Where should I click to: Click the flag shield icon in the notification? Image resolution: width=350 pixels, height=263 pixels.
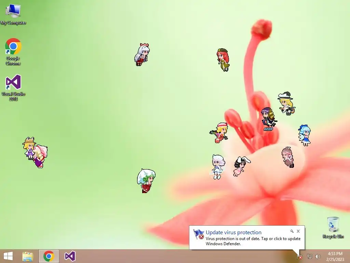coord(199,234)
